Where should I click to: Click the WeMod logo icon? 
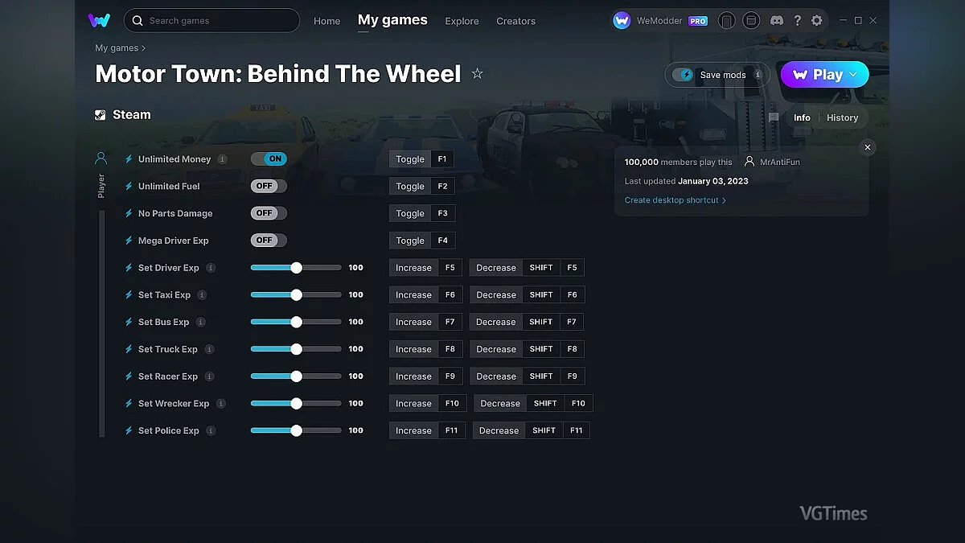[x=99, y=20]
